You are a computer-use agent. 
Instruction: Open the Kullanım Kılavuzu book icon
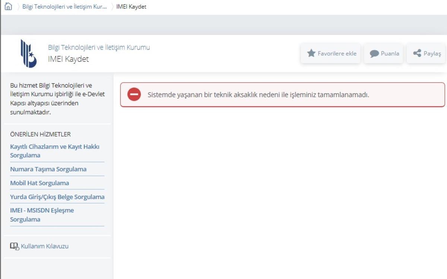coord(14,246)
